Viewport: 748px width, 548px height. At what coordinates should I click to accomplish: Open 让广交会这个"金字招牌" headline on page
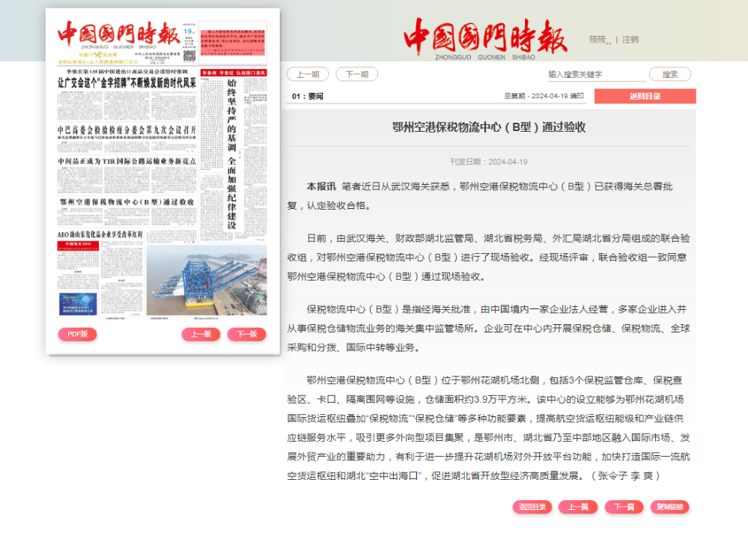click(x=127, y=83)
